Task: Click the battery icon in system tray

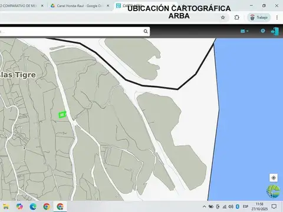Action: [x=211, y=207]
